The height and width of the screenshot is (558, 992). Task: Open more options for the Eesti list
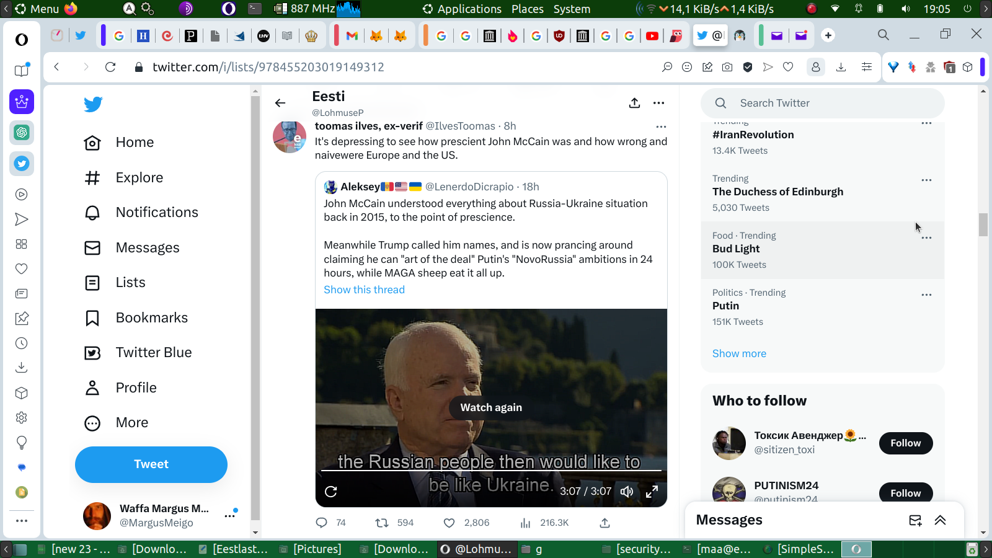pos(658,103)
